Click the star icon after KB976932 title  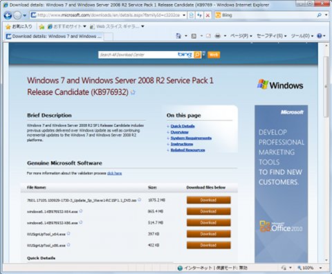pyautogui.click(x=133, y=93)
